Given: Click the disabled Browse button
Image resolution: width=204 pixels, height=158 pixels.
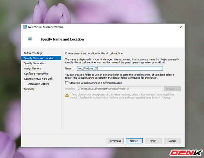Looking at the screenshot, I should [x=172, y=89].
